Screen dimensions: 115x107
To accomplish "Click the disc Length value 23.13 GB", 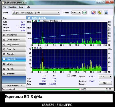I will coord(21,27).
